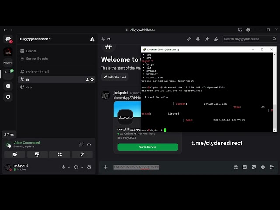Select the server with green voice indicator
This screenshot has width=280, height=210.
[8, 73]
